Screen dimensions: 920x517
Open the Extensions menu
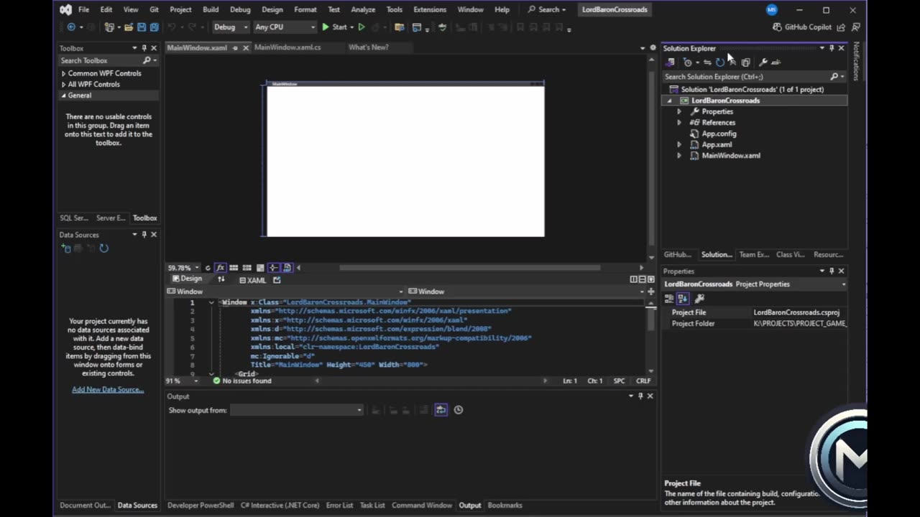[430, 9]
